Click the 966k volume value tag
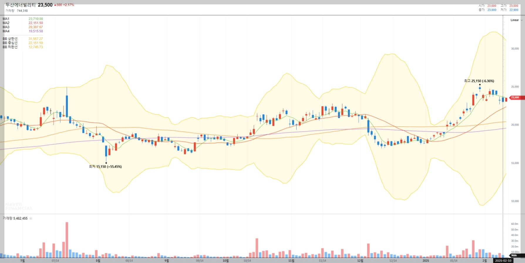This screenshot has width=525, height=263. point(516,256)
